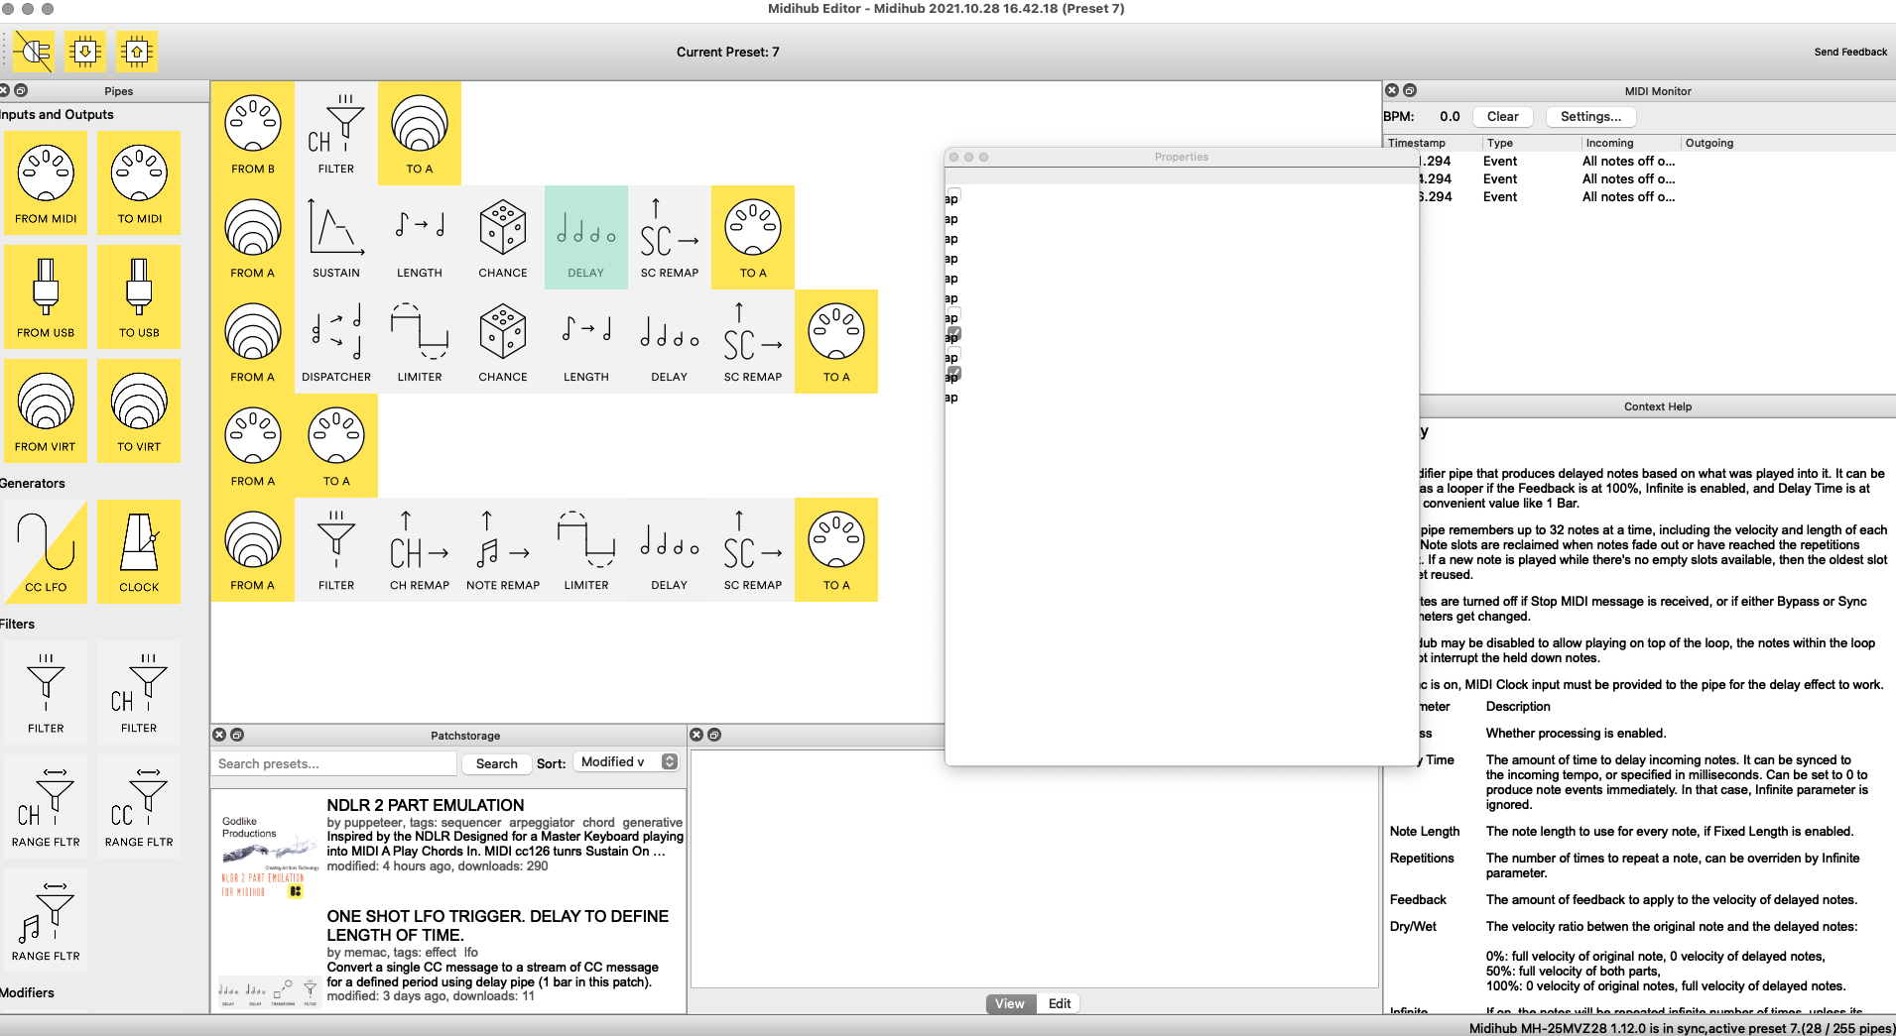1896x1036 pixels.
Task: Select the CH REMAP pipe in bottom row
Action: coord(420,550)
